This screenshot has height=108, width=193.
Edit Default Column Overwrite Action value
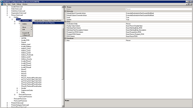(159, 15)
